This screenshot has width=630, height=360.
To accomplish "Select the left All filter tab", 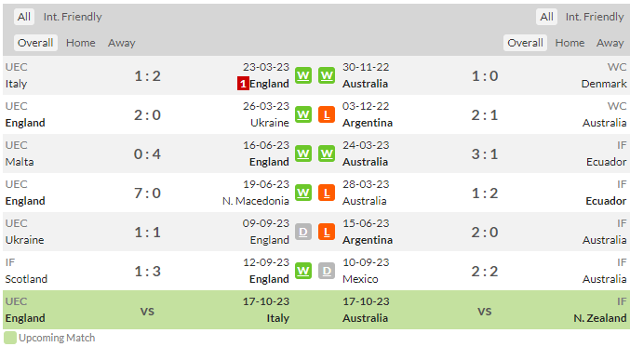I will pos(24,17).
